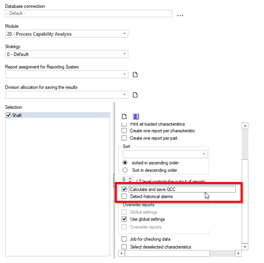Click new document icon beside Report assignment
The width and height of the screenshot is (264, 263).
click(x=135, y=75)
